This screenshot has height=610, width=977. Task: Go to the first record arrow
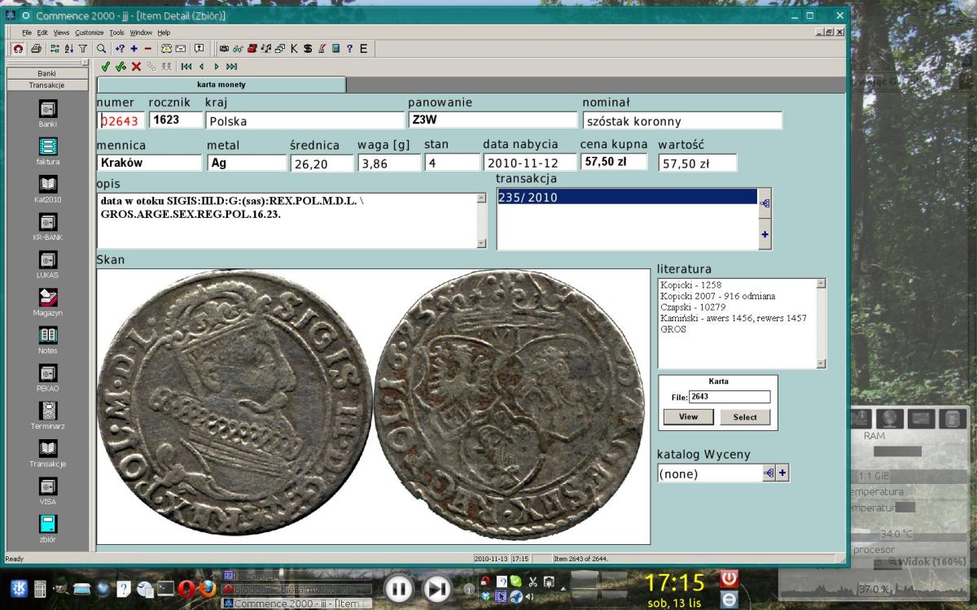tap(186, 67)
